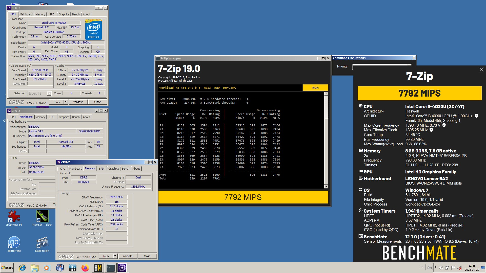486x273 pixels.
Task: Click the shield beside Max Effective Clock
Action: click(431, 130)
